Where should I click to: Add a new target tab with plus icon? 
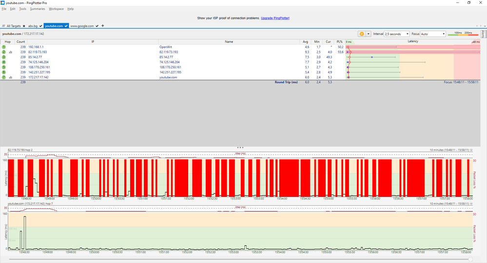pos(103,26)
